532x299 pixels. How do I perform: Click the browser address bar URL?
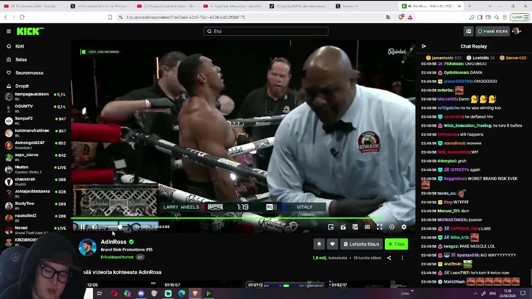186,17
